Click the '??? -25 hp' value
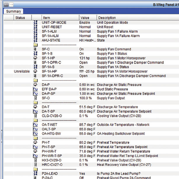 [87, 71]
